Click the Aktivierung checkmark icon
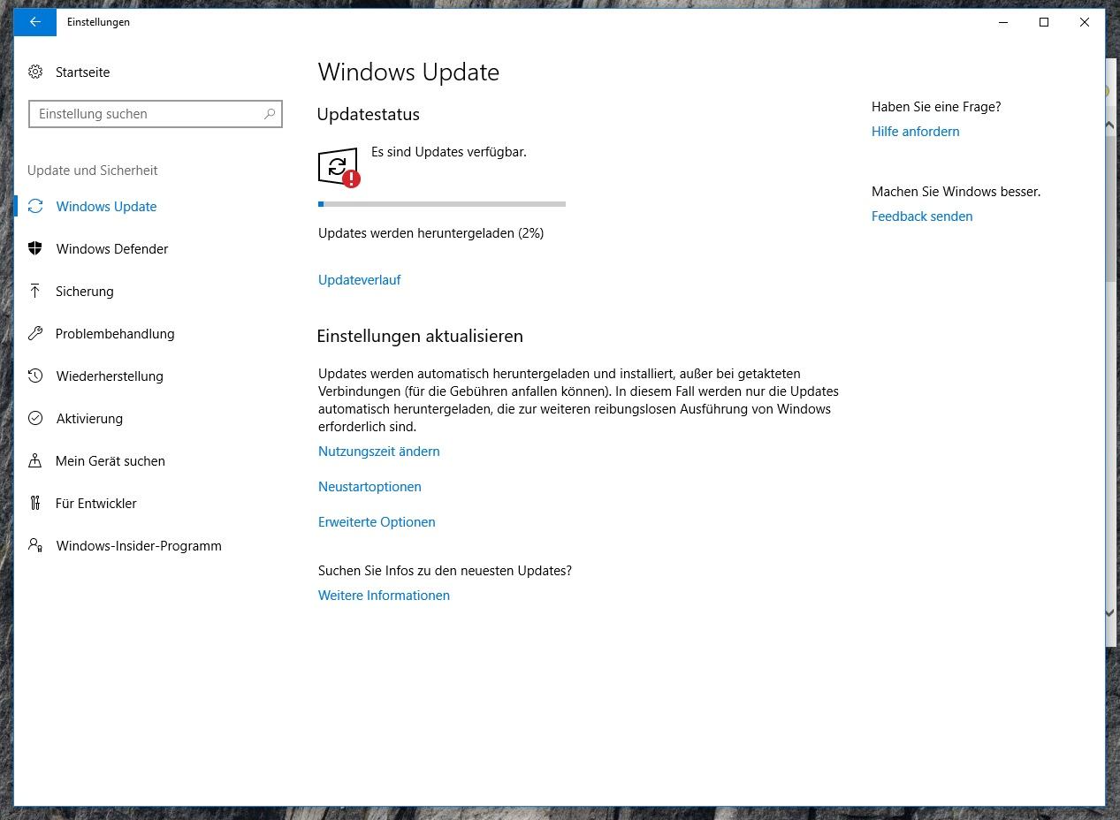The width and height of the screenshot is (1120, 820). pyautogui.click(x=35, y=418)
